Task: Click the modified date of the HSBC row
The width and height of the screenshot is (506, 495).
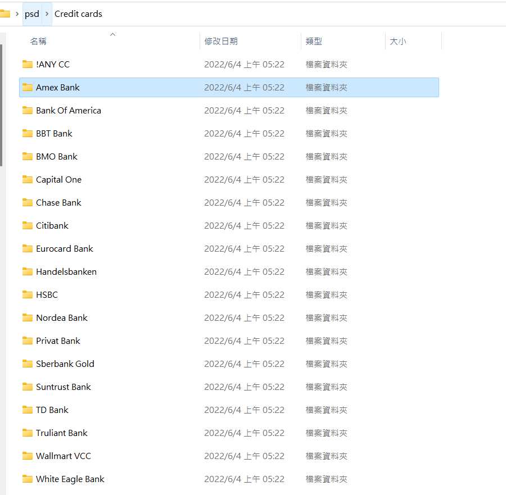Action: (245, 295)
